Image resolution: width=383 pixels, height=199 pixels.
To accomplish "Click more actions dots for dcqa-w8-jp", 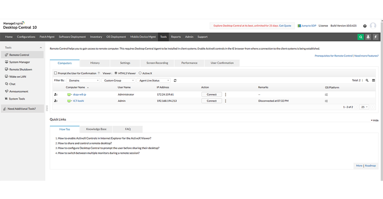I will 225,94.
